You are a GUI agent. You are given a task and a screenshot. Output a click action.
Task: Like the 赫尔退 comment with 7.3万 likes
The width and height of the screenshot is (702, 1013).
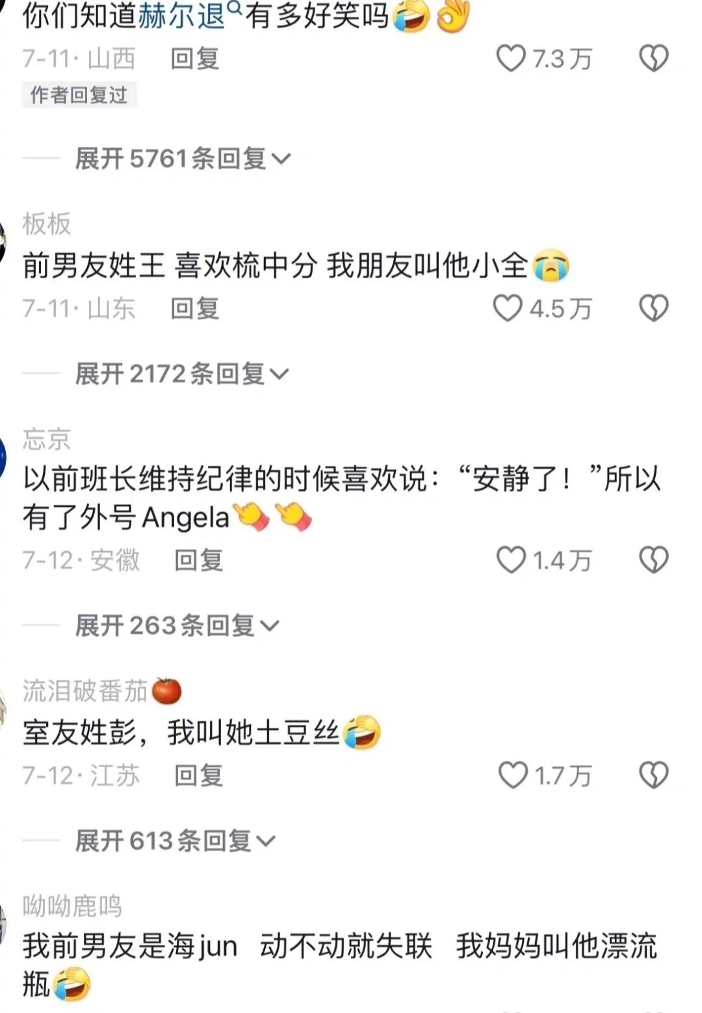point(511,59)
